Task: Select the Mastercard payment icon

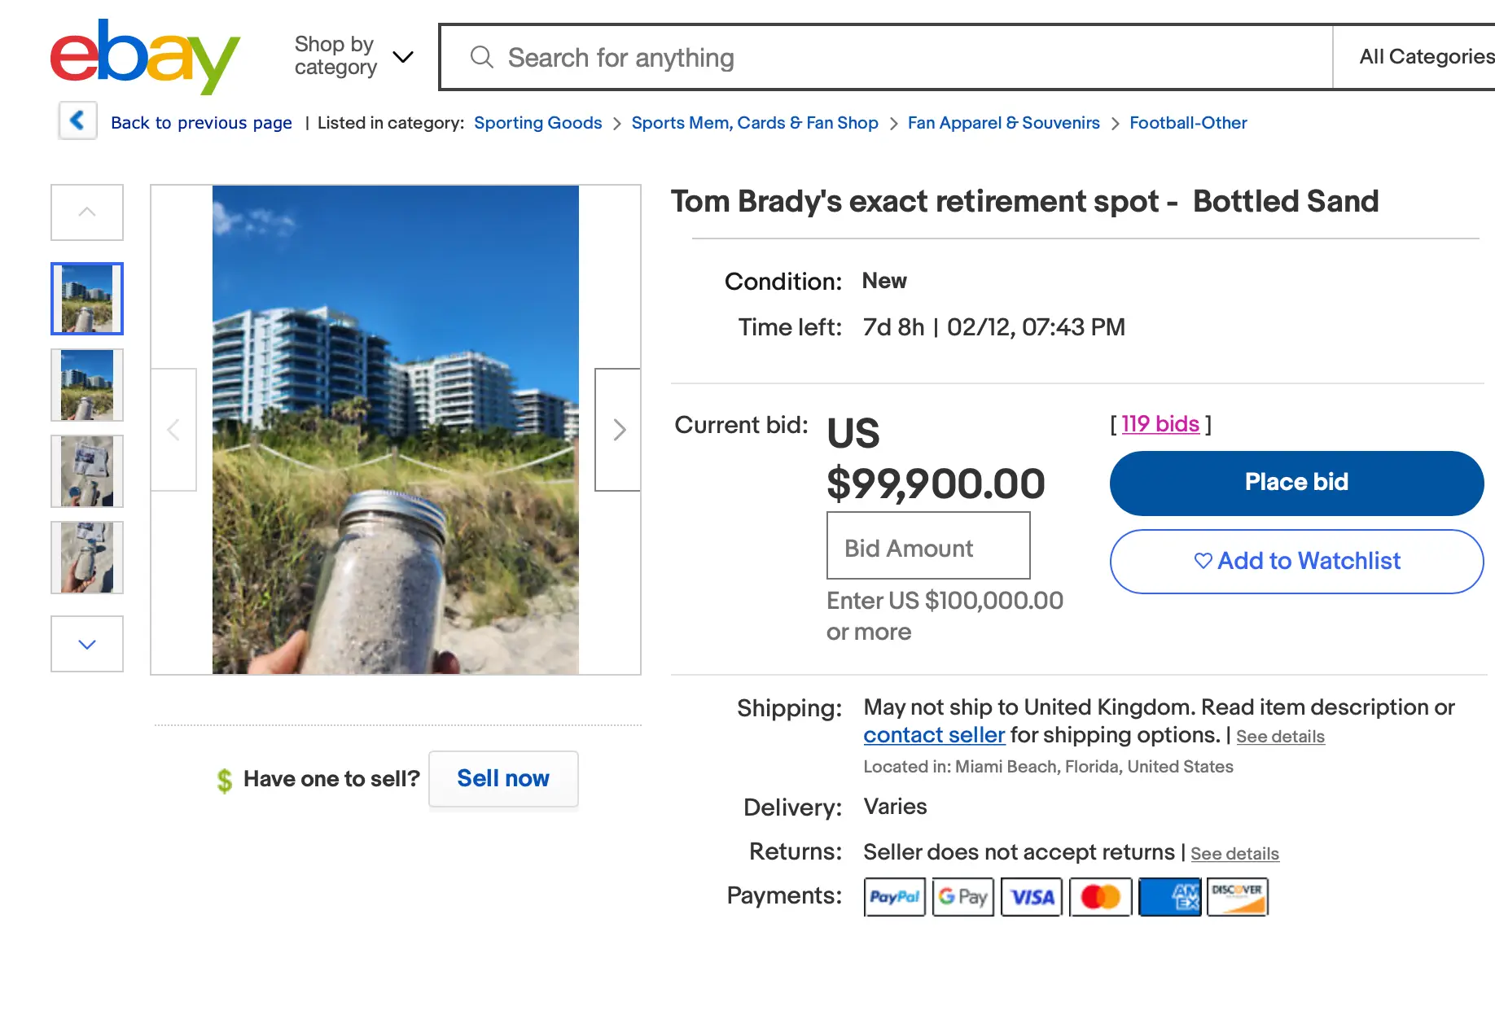Action: (1100, 896)
